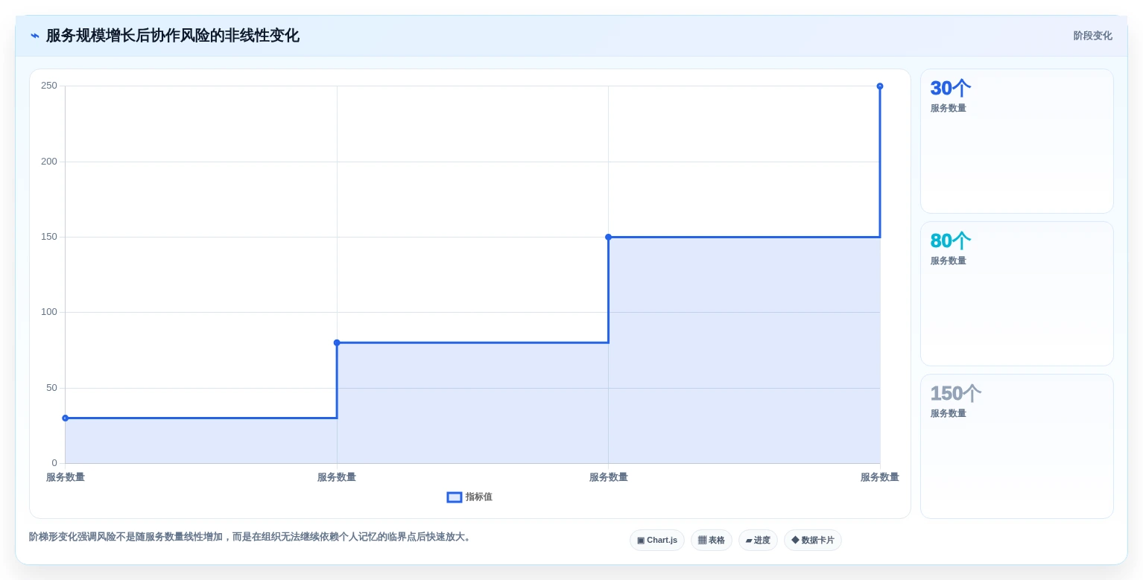Click the data point at value 150
Image resolution: width=1143 pixels, height=580 pixels.
click(609, 237)
